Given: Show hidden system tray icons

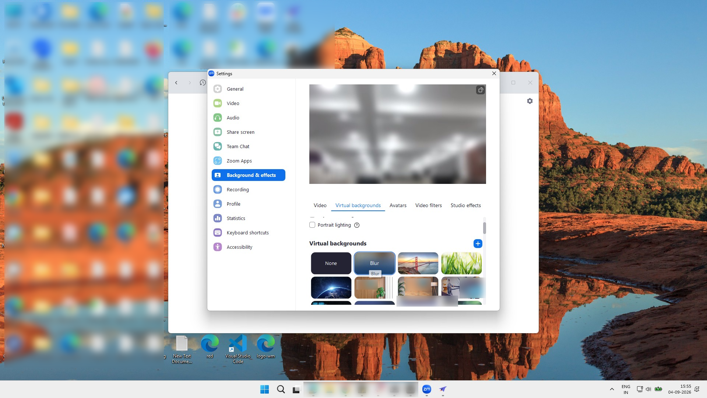Looking at the screenshot, I should pyautogui.click(x=612, y=389).
